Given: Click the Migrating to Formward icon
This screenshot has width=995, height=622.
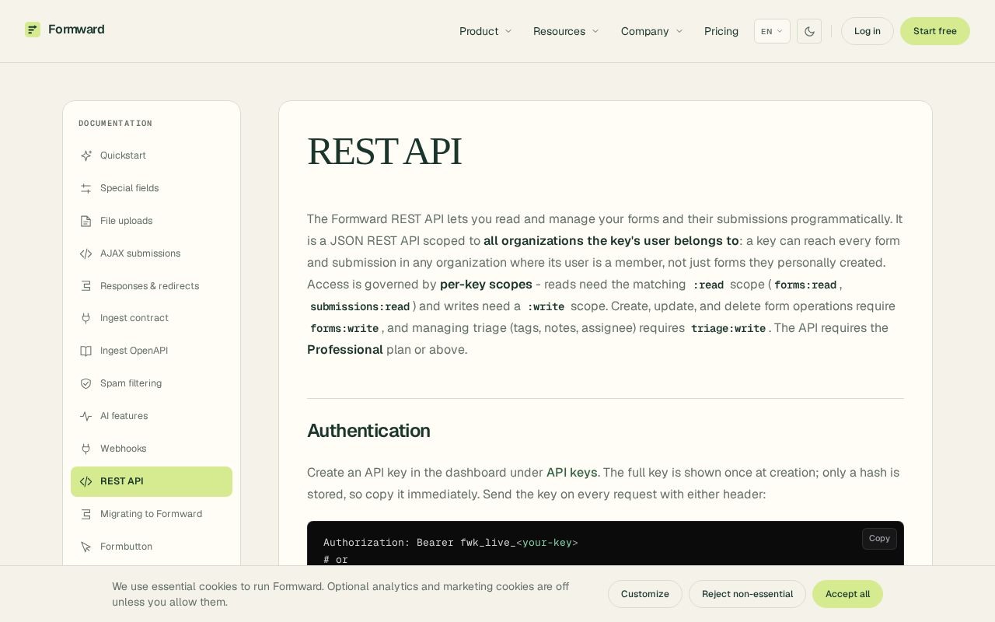Looking at the screenshot, I should click(x=86, y=514).
